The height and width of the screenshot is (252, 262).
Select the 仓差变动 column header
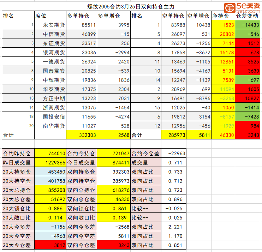[247, 16]
